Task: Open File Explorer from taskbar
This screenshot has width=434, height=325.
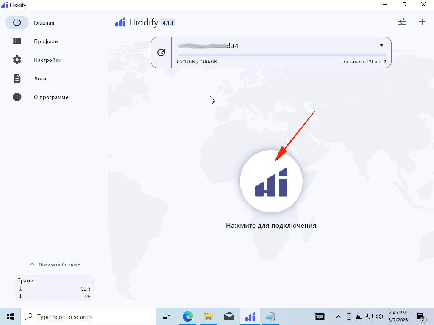Action: click(x=209, y=317)
